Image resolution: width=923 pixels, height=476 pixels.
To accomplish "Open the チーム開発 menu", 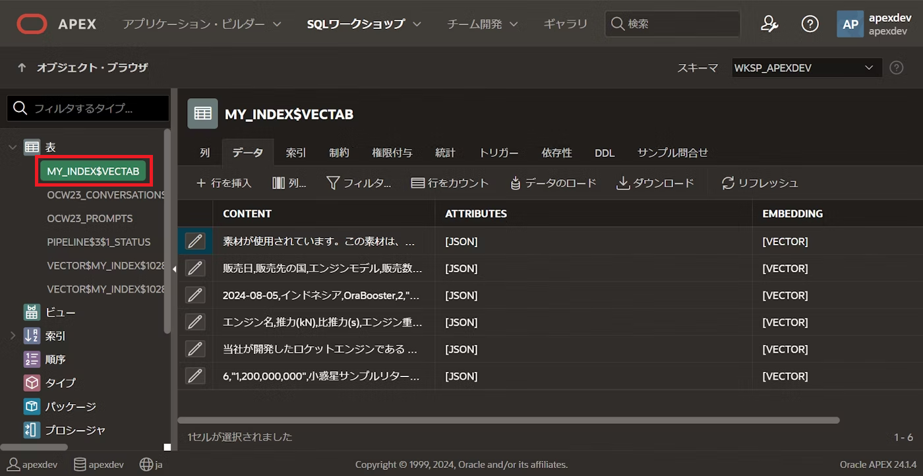I will (x=477, y=24).
